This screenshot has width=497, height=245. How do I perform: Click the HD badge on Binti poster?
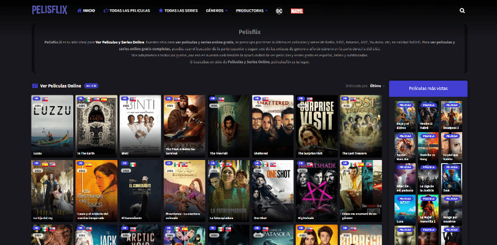(x=125, y=99)
